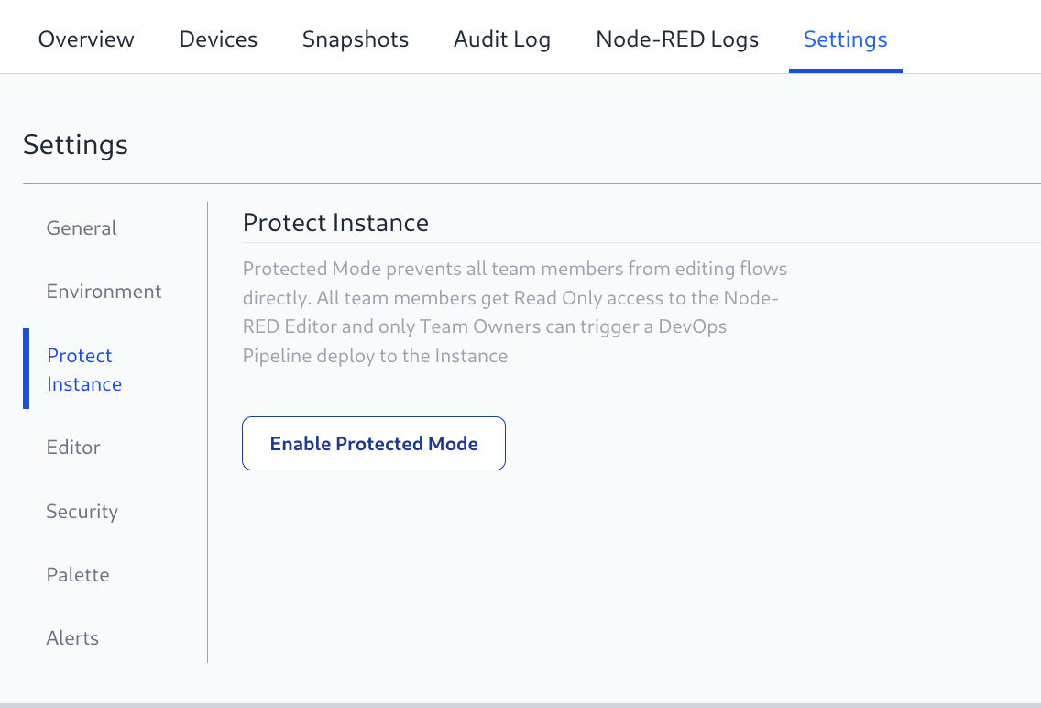Go to the Snapshots tab
1041x708 pixels.
[356, 39]
